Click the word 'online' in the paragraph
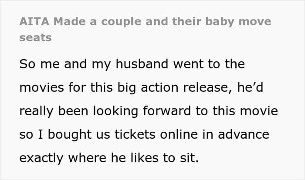Image resolution: width=305 pixels, height=180 pixels. pyautogui.click(x=179, y=134)
